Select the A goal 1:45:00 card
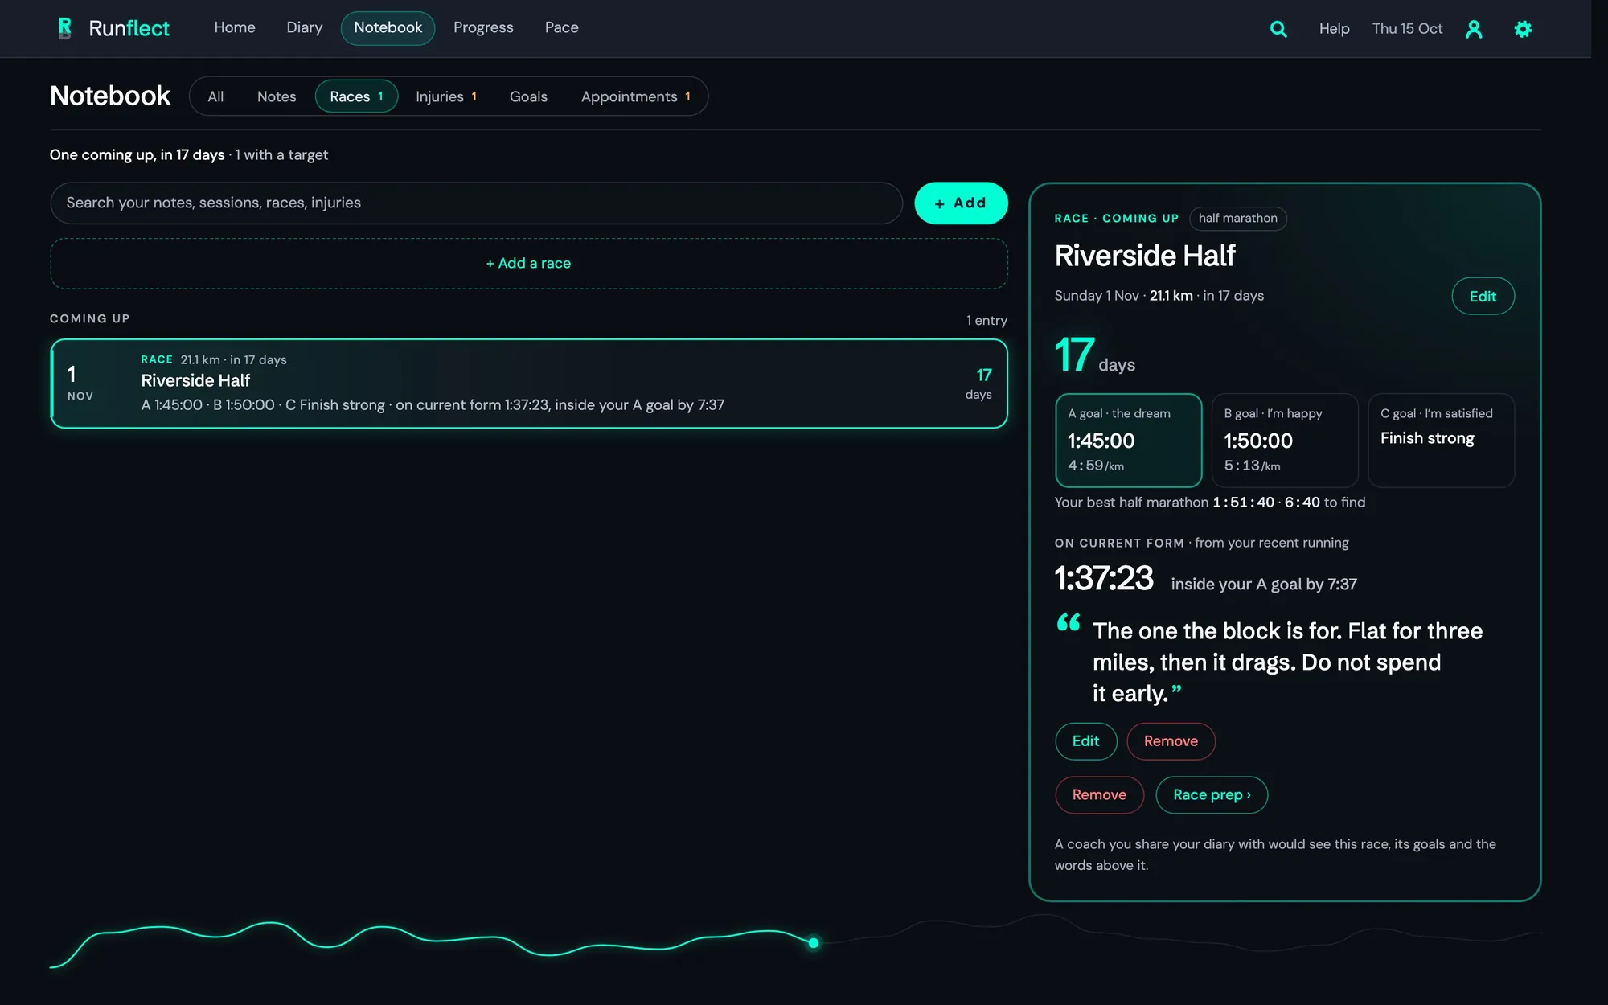Viewport: 1608px width, 1005px height. [x=1128, y=440]
